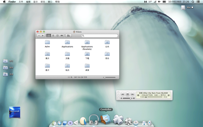
Task: Open the new folder action button in Finder toolbar
Action: (69, 36)
